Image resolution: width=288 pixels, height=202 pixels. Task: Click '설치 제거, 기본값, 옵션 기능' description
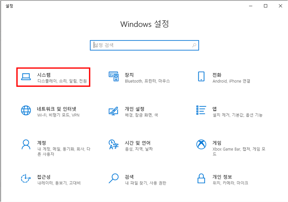(238, 115)
